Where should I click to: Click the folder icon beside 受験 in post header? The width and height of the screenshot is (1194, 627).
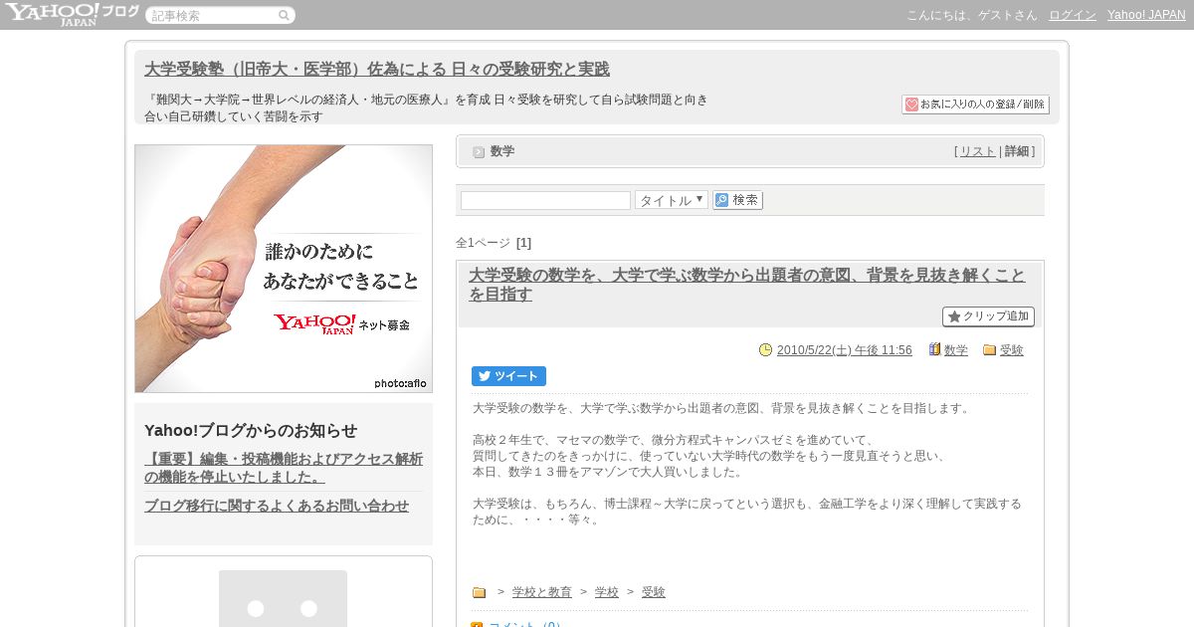(989, 350)
